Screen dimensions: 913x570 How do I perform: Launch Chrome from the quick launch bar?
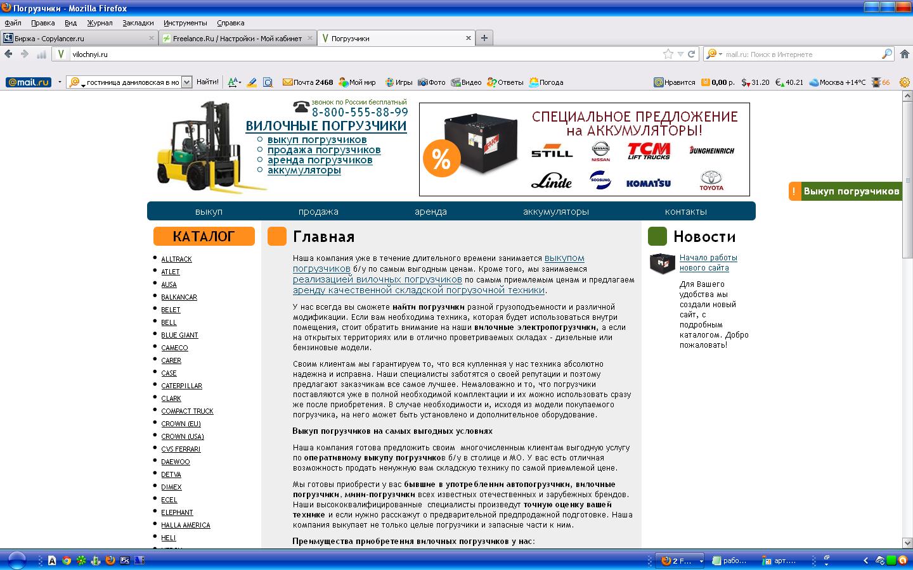click(x=67, y=560)
